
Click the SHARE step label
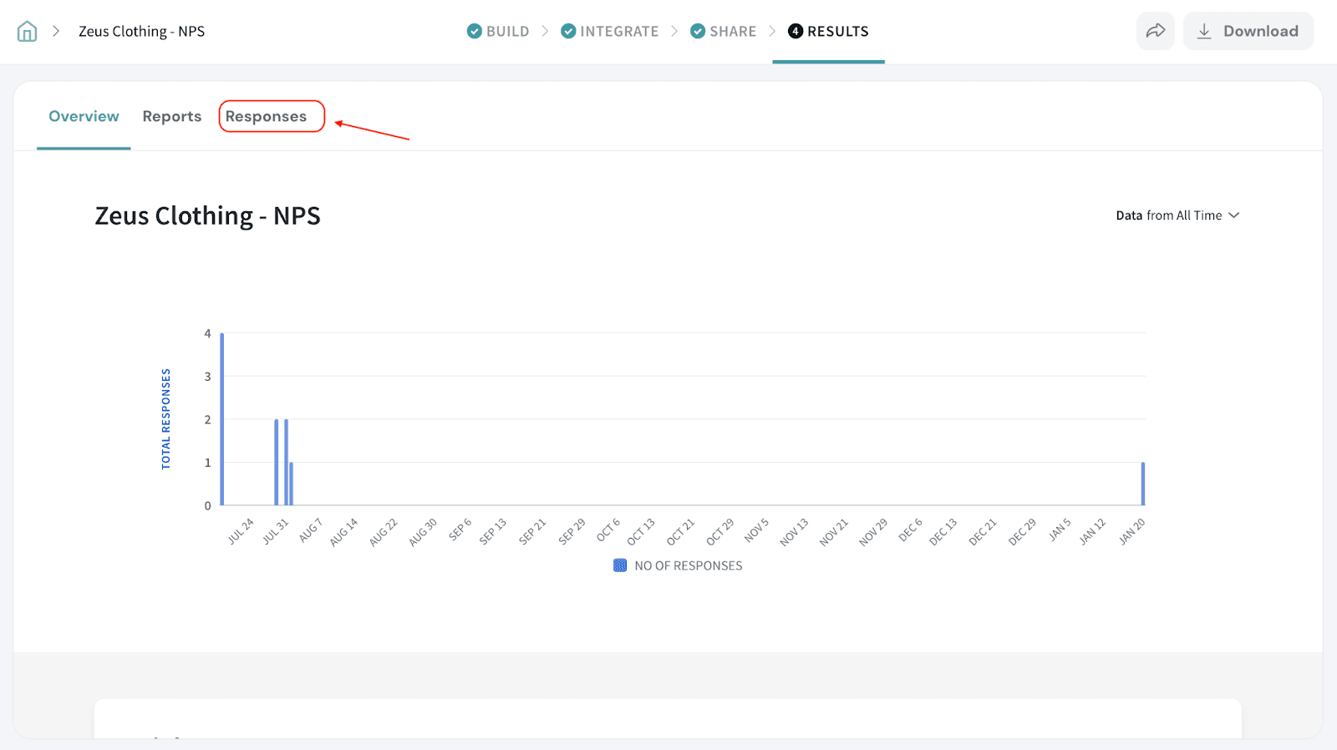[733, 32]
